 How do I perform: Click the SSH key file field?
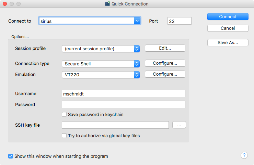click(115, 125)
